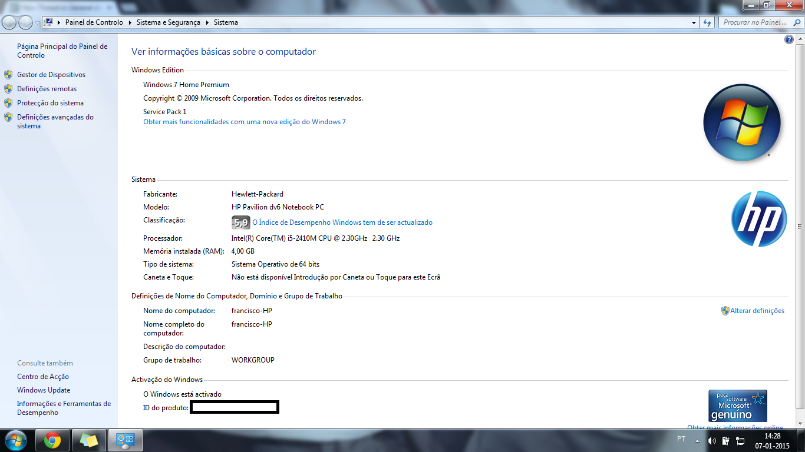
Task: Select Sistema breadcrumb
Action: tap(226, 22)
